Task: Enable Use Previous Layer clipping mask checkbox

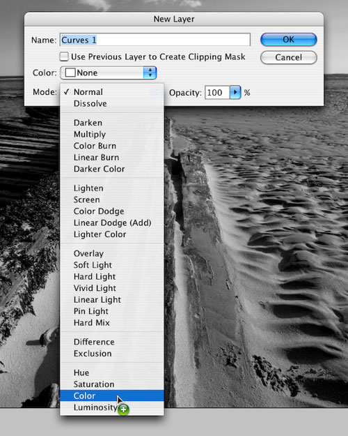Action: click(x=64, y=57)
